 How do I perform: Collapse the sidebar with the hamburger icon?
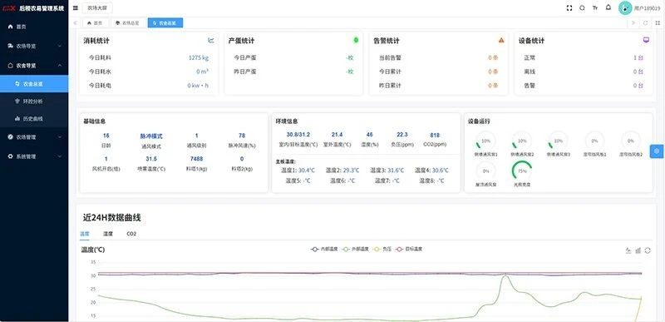point(76,7)
